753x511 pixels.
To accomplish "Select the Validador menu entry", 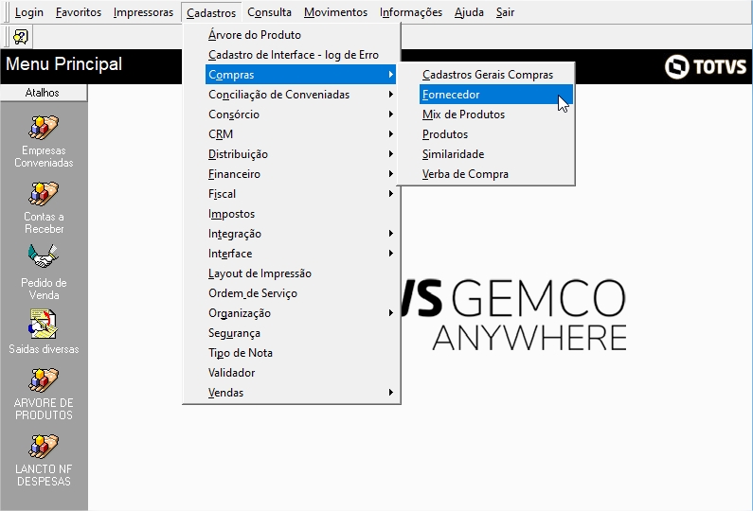I will click(x=300, y=373).
